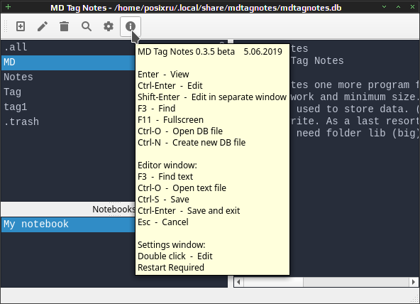Click the info about icon
The image size is (420, 304).
click(131, 26)
